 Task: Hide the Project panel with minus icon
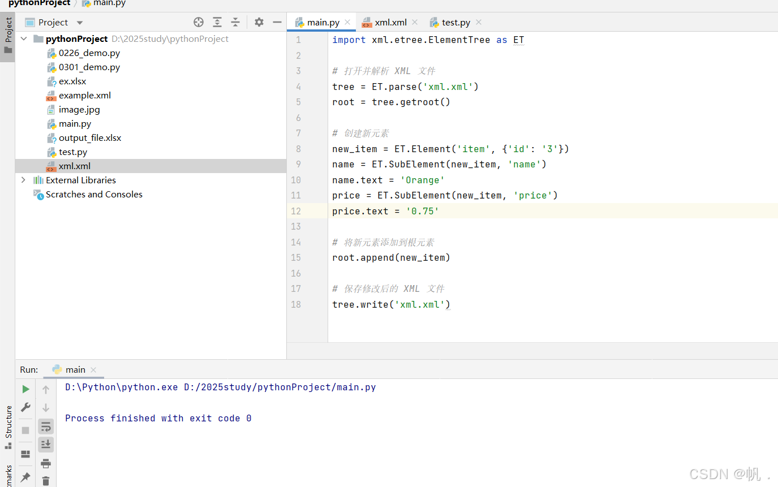(277, 22)
